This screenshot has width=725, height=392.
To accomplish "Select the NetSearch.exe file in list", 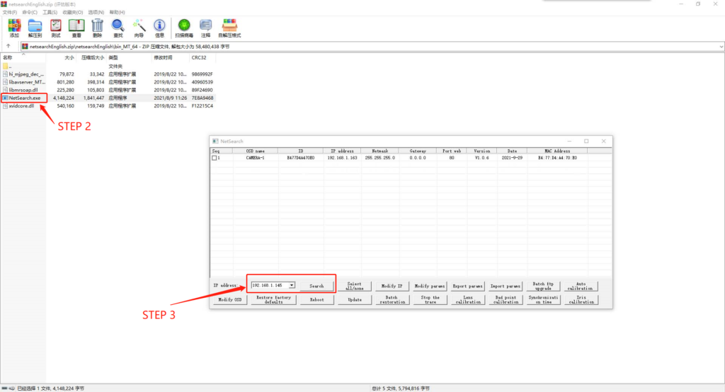I will (x=25, y=98).
